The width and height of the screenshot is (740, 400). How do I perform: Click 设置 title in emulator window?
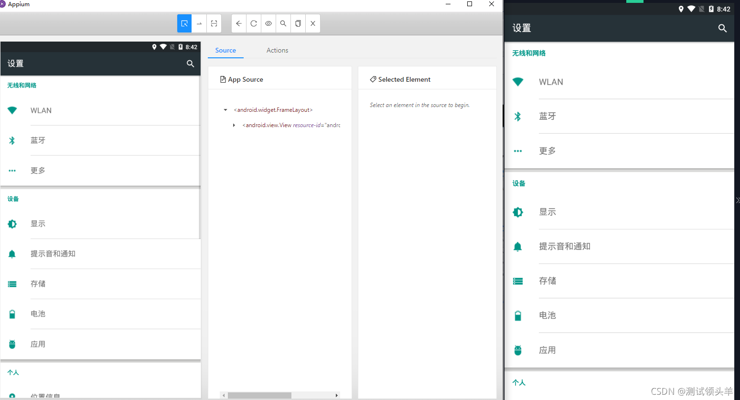[522, 28]
